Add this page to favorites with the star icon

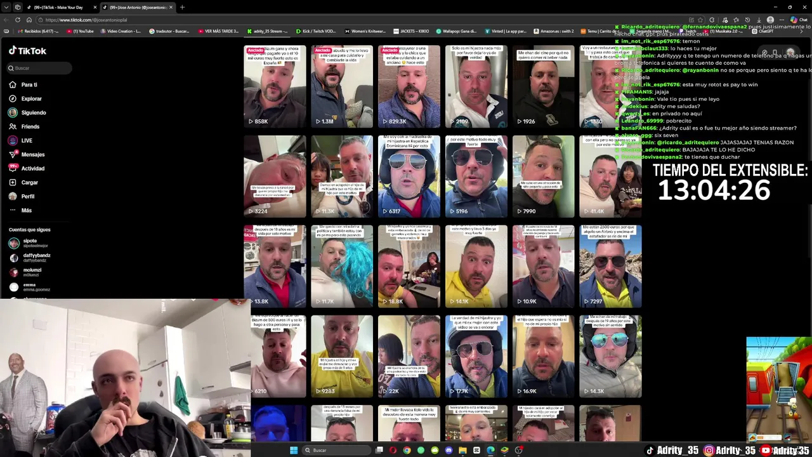point(700,20)
